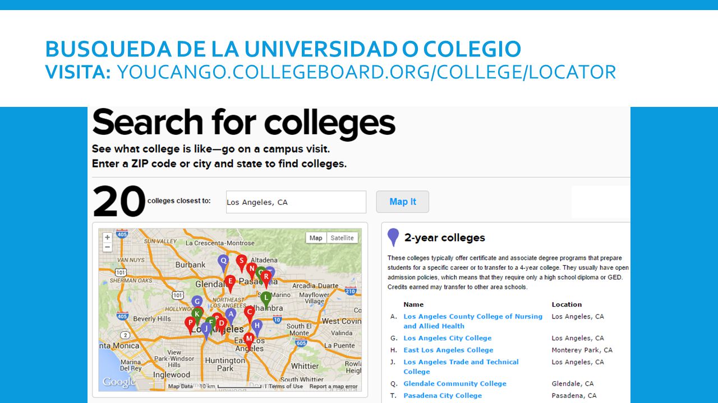Open Glendale Community College link
The height and width of the screenshot is (403, 718).
(455, 383)
